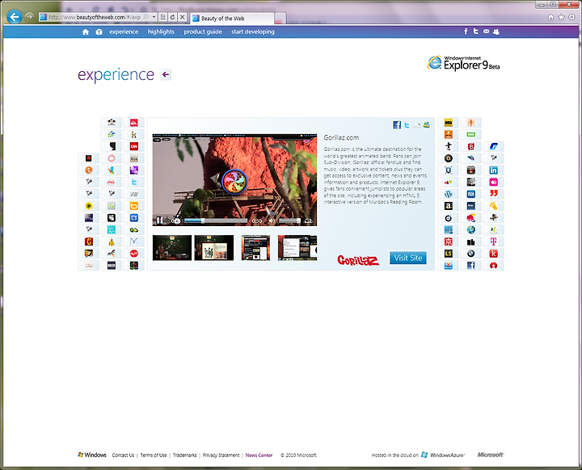Image resolution: width=582 pixels, height=470 pixels.
Task: Select the pink T-Mobile tile
Action: coord(493,241)
